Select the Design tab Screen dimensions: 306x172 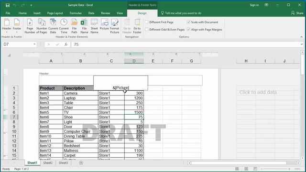pyautogui.click(x=142, y=13)
